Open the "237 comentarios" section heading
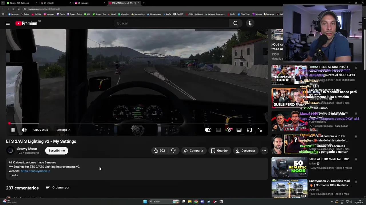The image size is (366, 205). coord(22,188)
